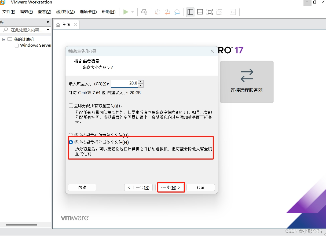Select the 主页 tab
326x236 pixels.
[x=66, y=25]
